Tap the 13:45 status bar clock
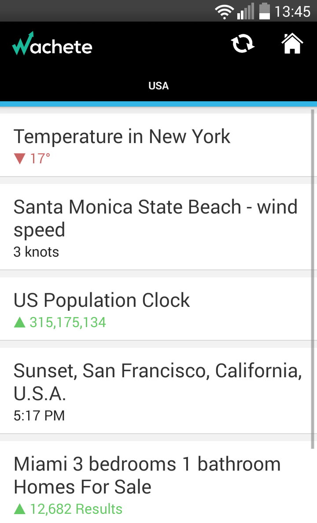This screenshot has width=317, height=523. point(292,11)
